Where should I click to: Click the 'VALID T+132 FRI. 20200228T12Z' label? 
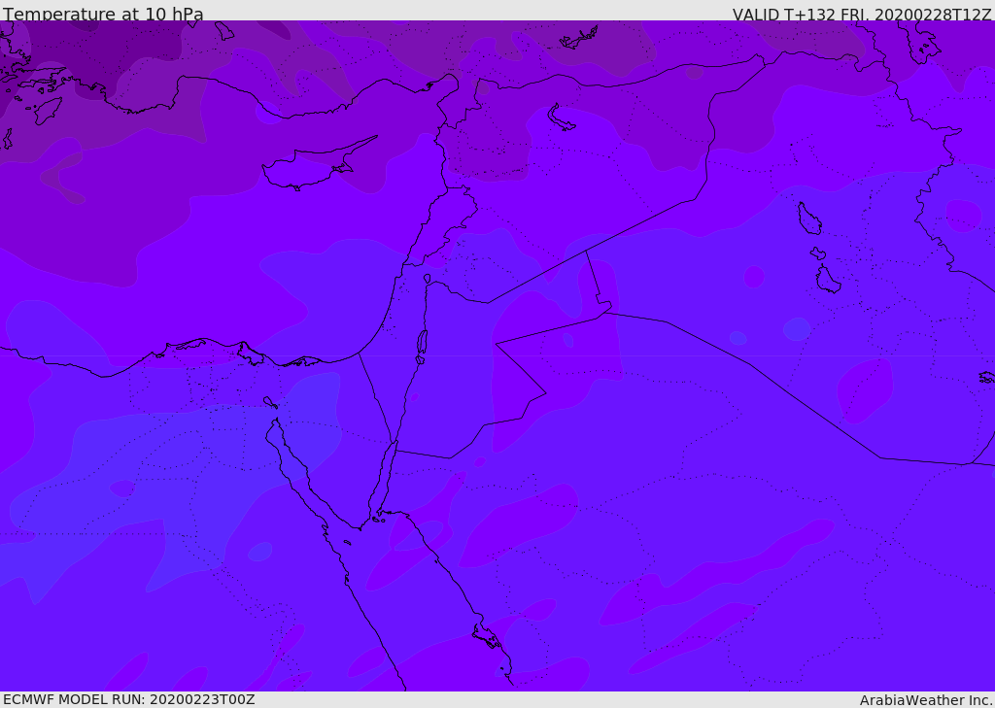coord(861,14)
